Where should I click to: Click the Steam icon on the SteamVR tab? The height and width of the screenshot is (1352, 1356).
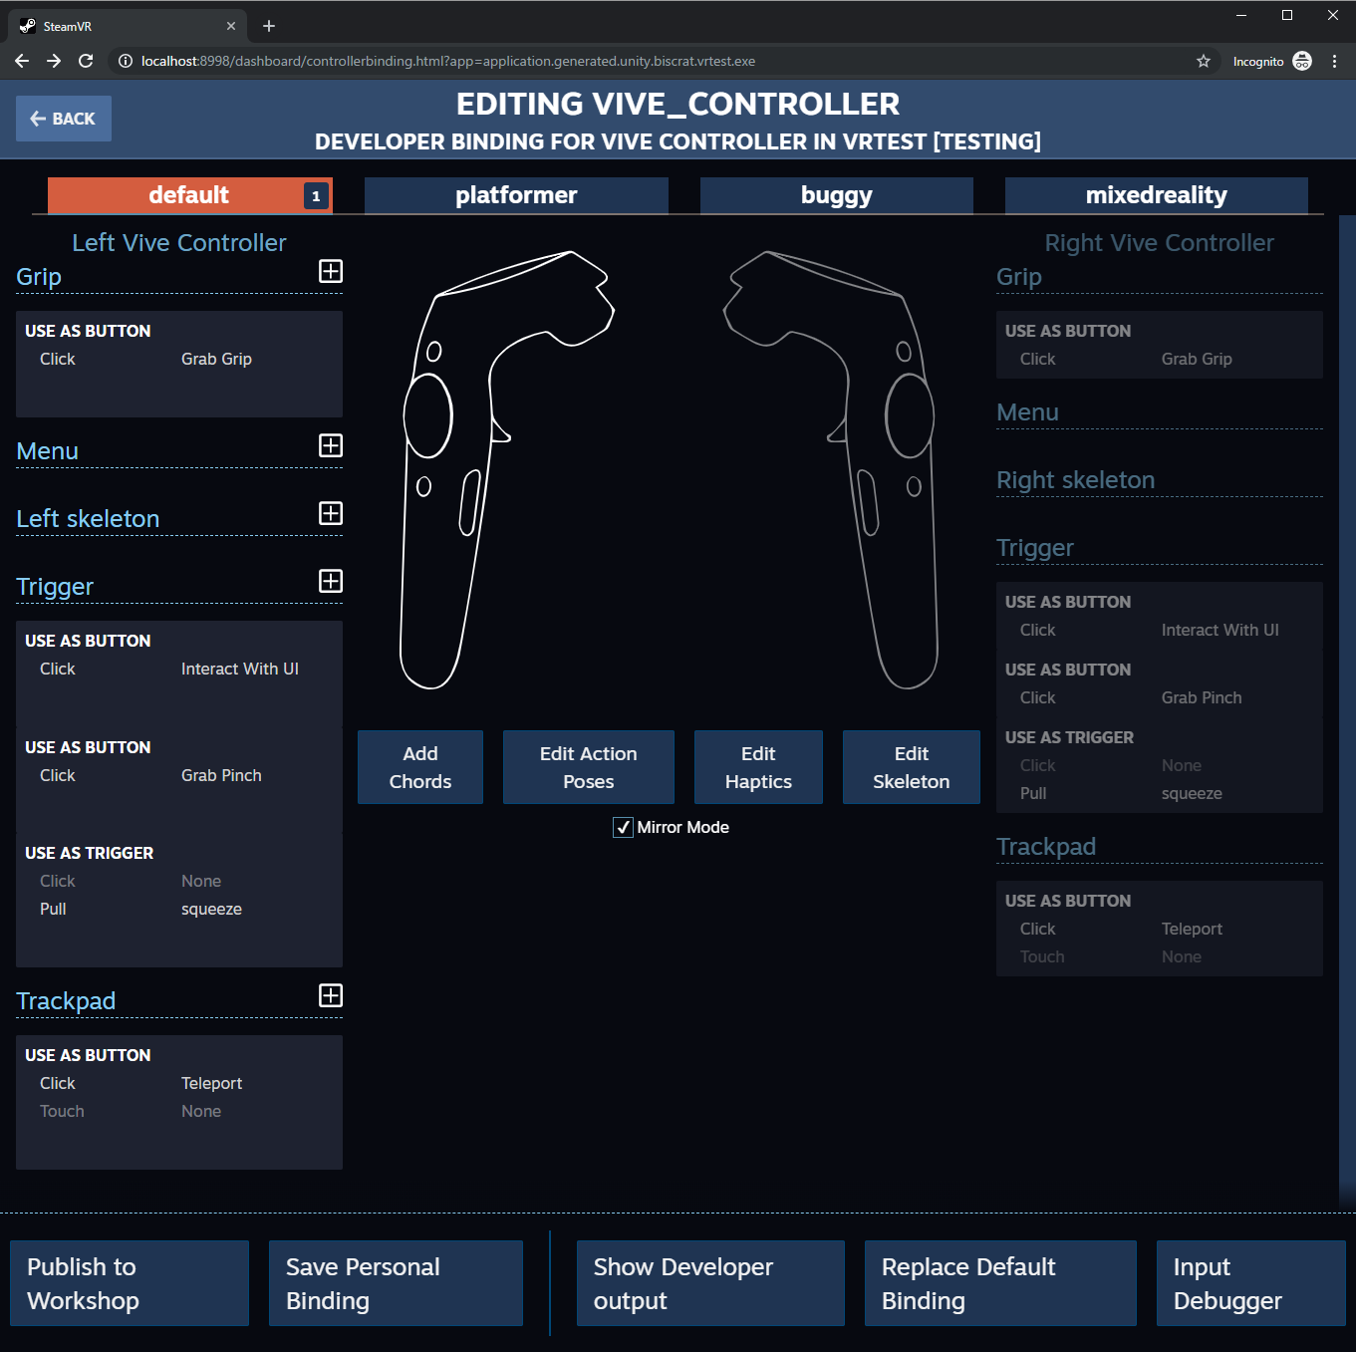pos(25,26)
